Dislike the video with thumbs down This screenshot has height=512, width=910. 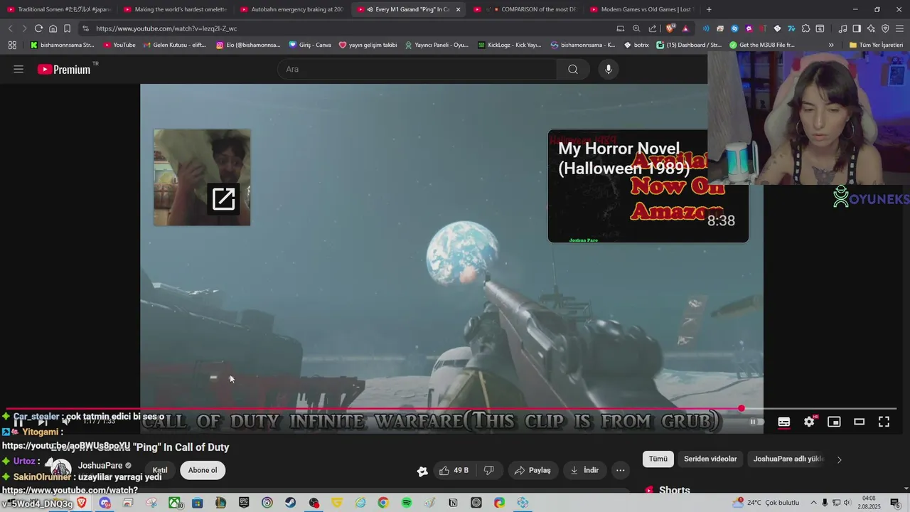pos(488,470)
